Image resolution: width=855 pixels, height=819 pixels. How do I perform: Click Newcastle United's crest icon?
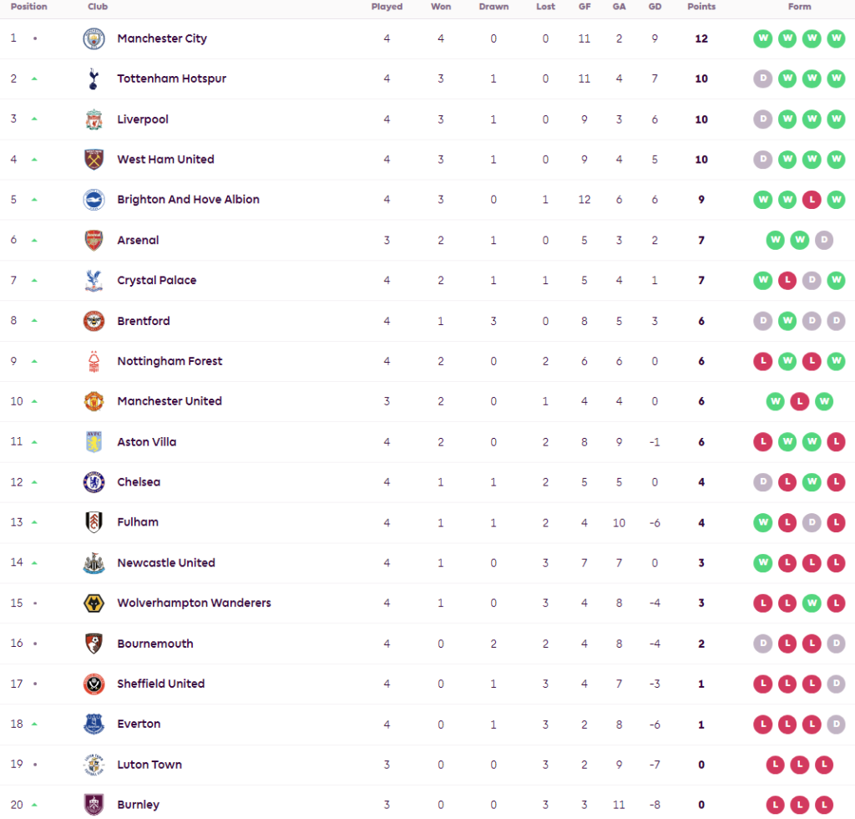click(94, 563)
